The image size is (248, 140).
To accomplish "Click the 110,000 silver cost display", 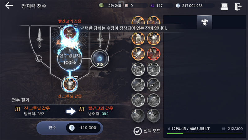I will pos(83,128).
